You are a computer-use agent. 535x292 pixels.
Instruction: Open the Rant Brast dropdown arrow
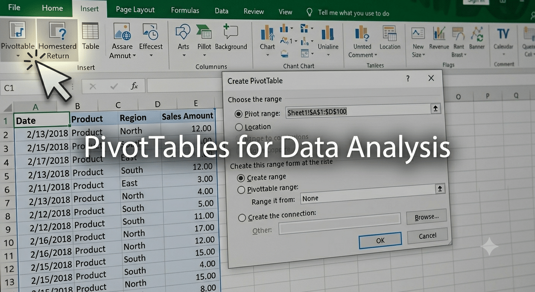pyautogui.click(x=465, y=55)
